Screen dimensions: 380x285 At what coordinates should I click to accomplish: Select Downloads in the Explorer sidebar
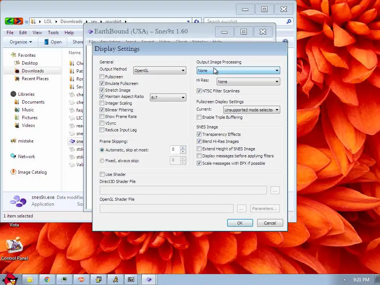coord(33,71)
